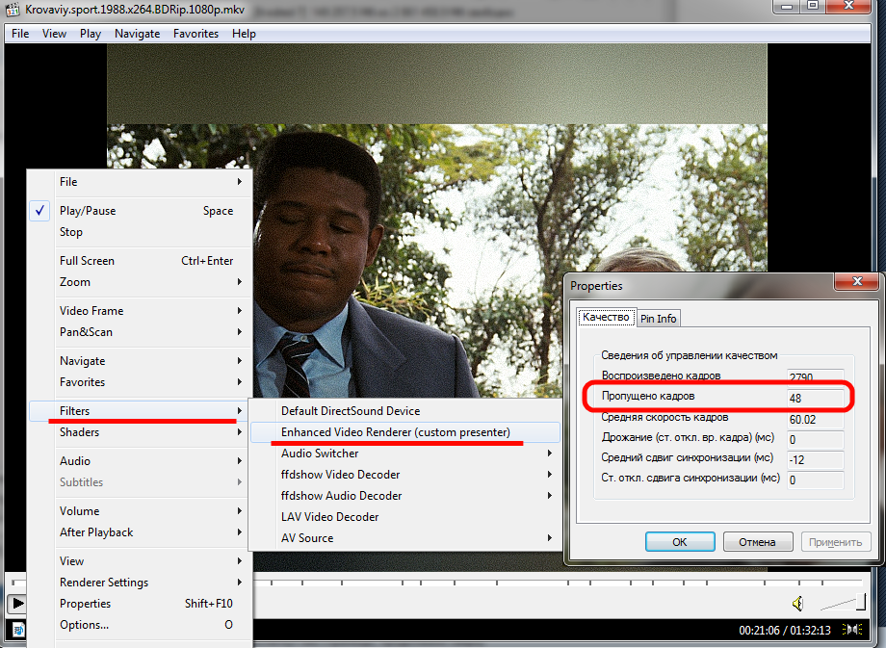886x648 pixels.
Task: Click the media player icon in title bar
Action: point(13,10)
